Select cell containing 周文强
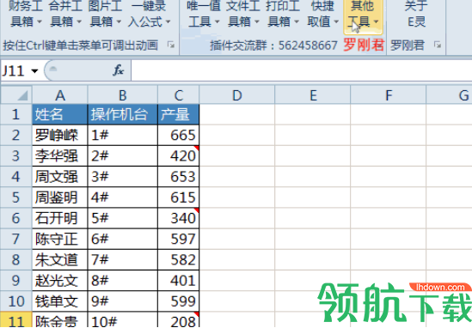The image size is (472, 328). tap(60, 177)
